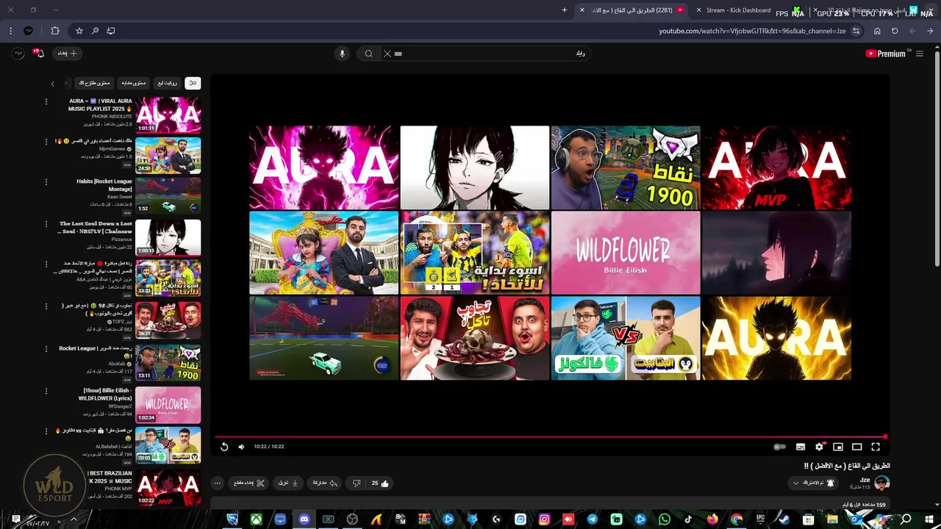
Task: Open the golden AURA end-screen thumbnail
Action: point(776,338)
